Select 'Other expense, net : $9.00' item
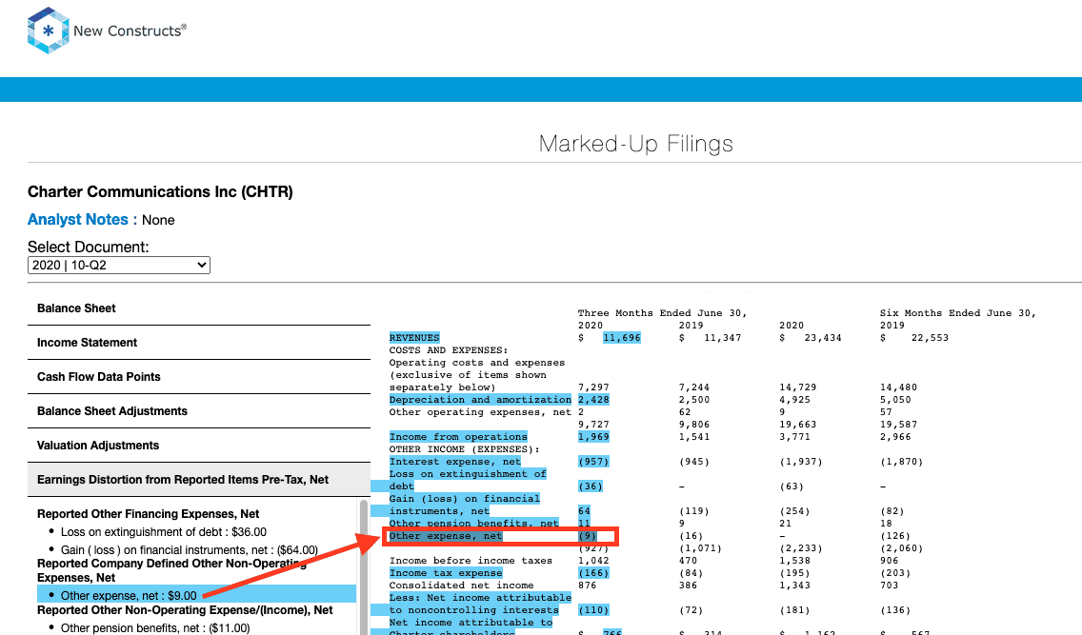The height and width of the screenshot is (635, 1082). click(x=196, y=594)
